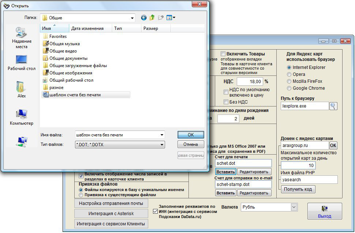The width and height of the screenshot is (355, 233).
Task: Open the Alex user folder shortcut
Action: tap(22, 90)
